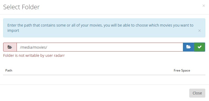
Task: Hide the movie import hint banner
Action: (x=200, y=31)
